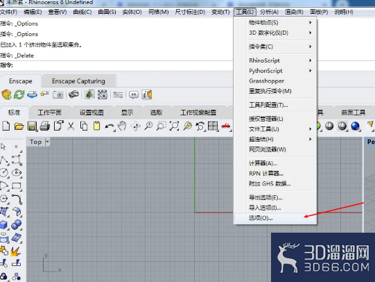Click the Undo arrow icon

(110, 126)
